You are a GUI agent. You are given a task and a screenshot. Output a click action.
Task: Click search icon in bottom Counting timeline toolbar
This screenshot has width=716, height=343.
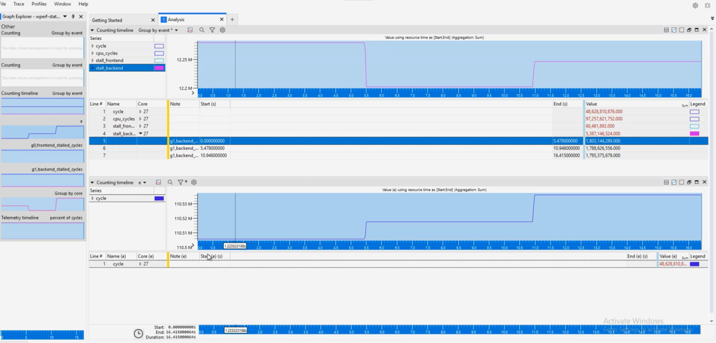(x=170, y=182)
